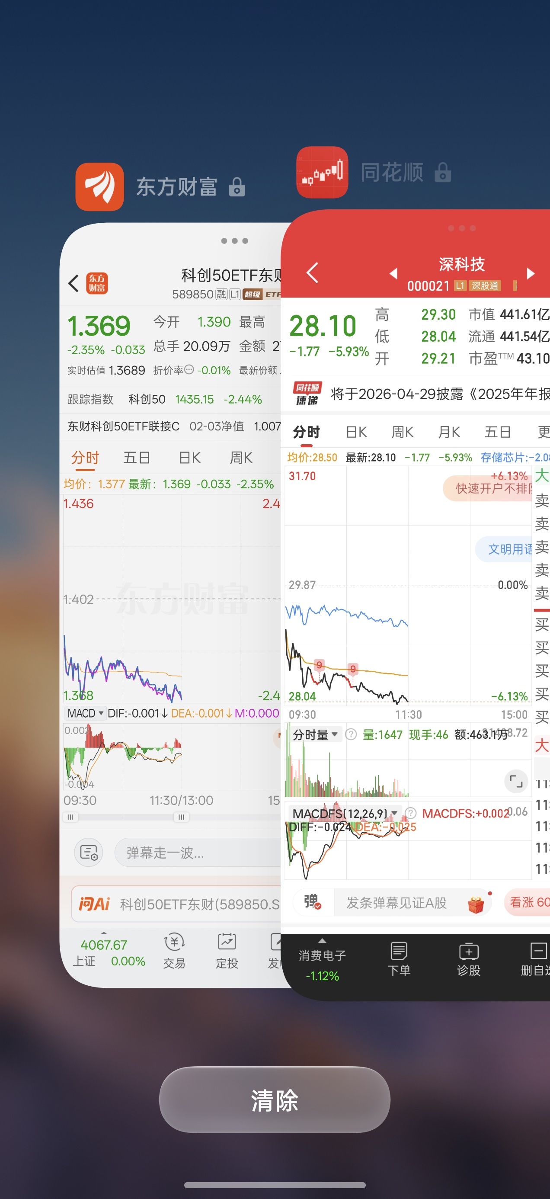Switch to previous stock triangle arrow
Screen dimensions: 550x1199
[x=393, y=273]
